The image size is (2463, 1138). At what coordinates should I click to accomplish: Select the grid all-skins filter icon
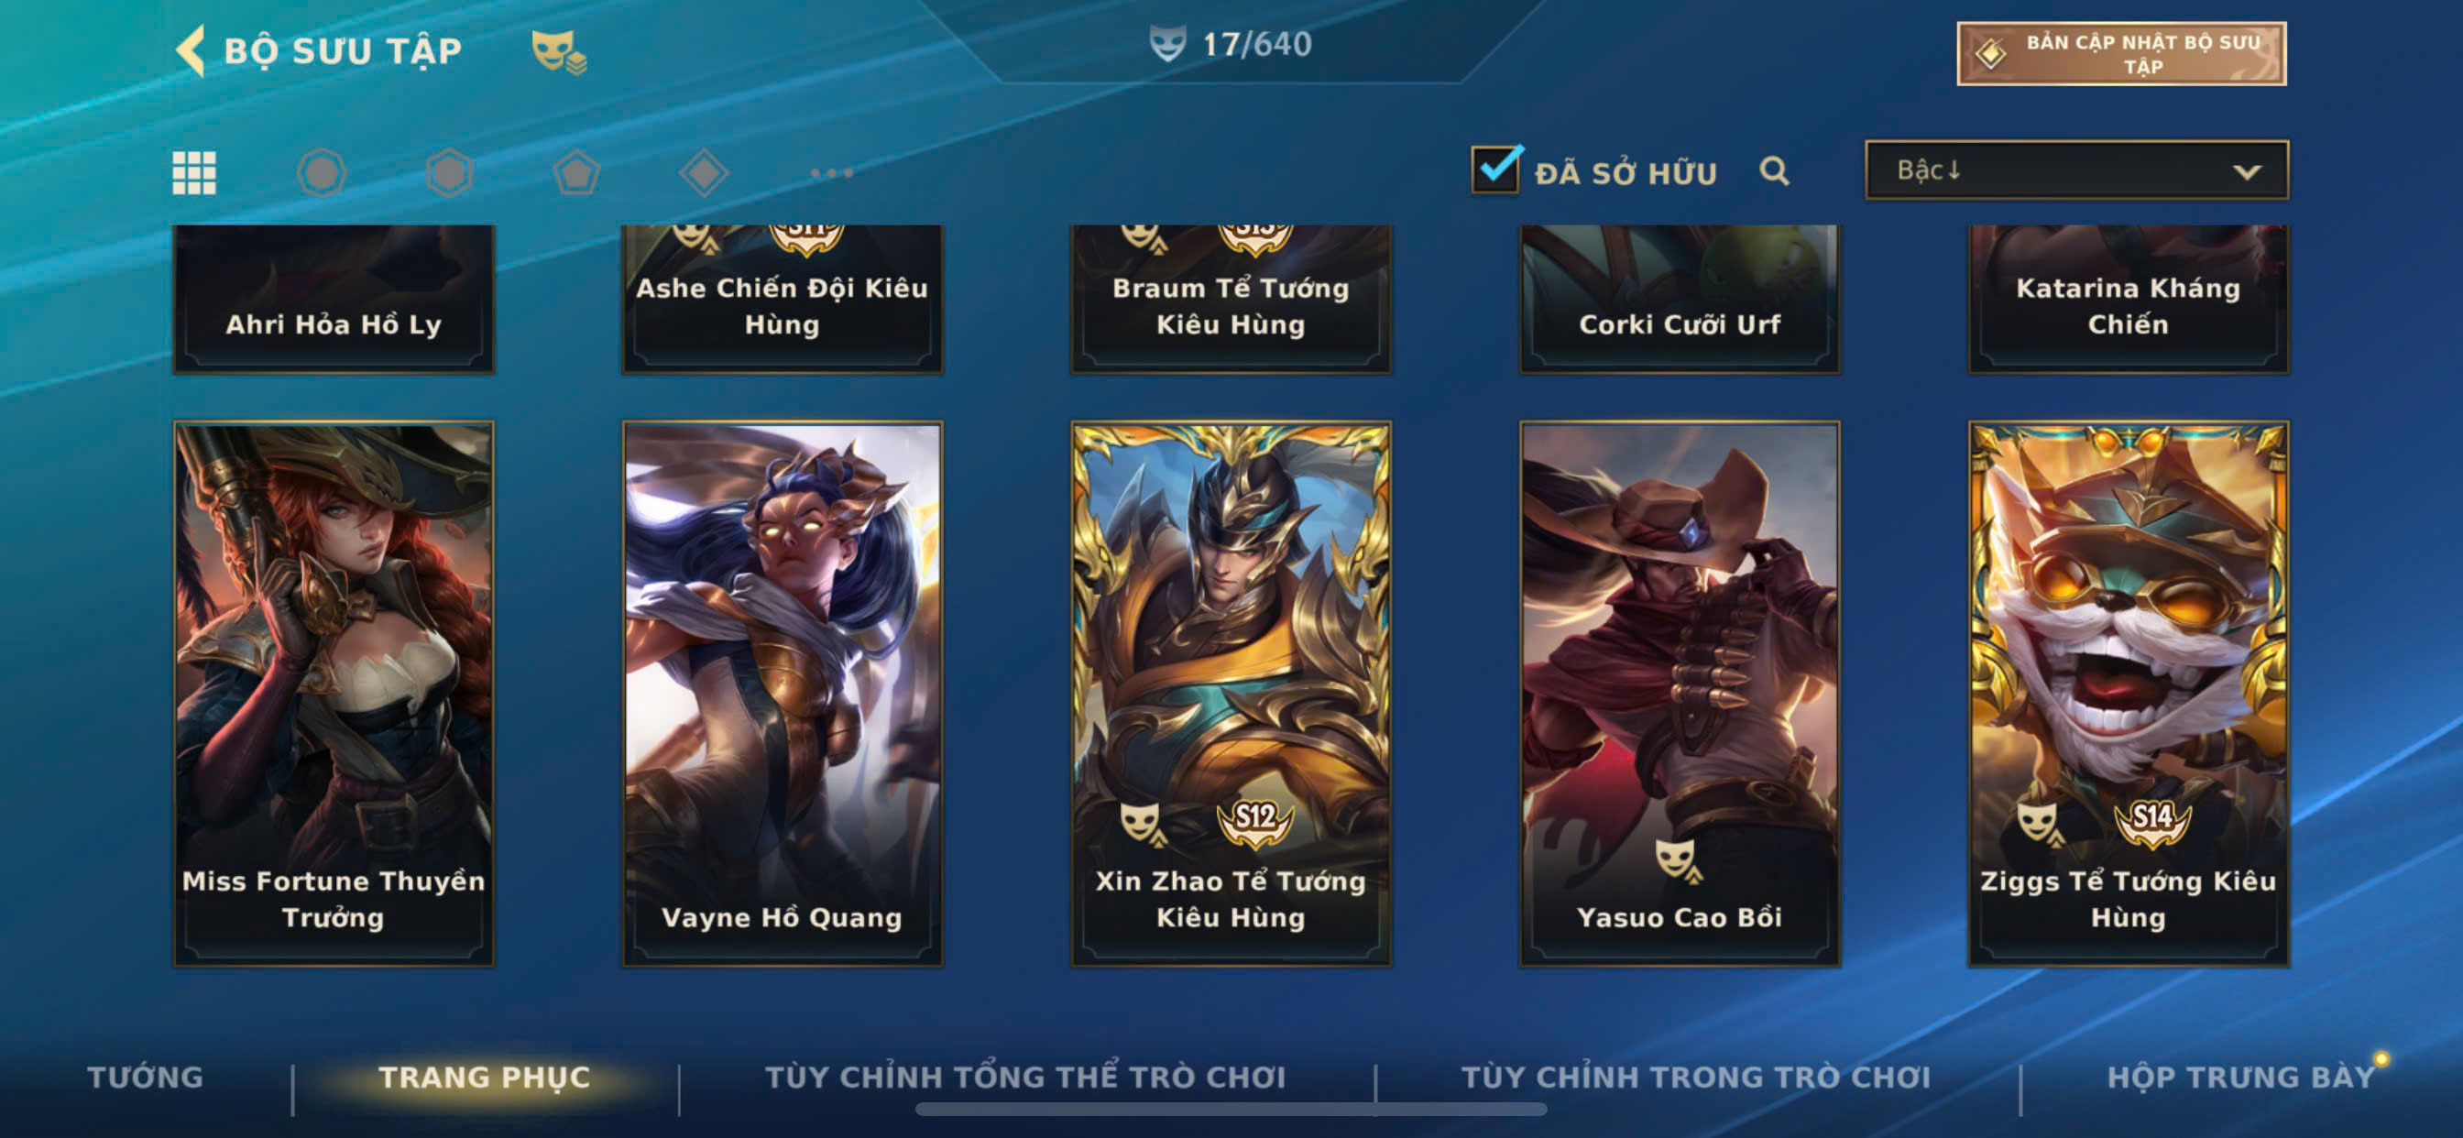(194, 172)
